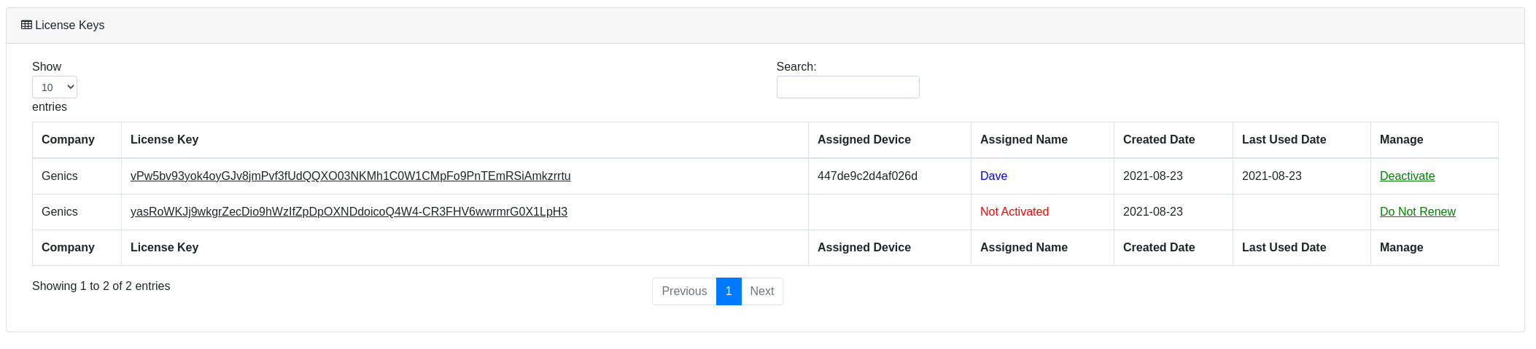Sort by Created Date column header
The height and width of the screenshot is (349, 1536).
[1158, 140]
